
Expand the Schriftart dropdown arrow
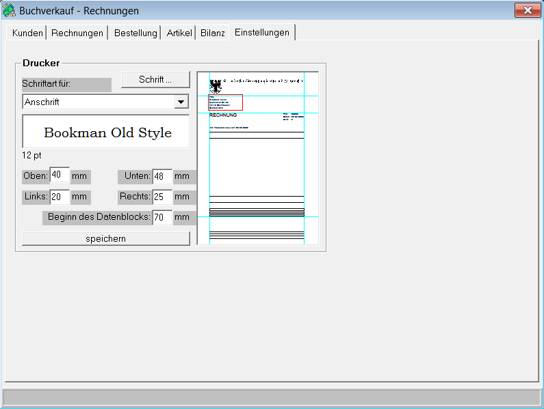click(181, 102)
